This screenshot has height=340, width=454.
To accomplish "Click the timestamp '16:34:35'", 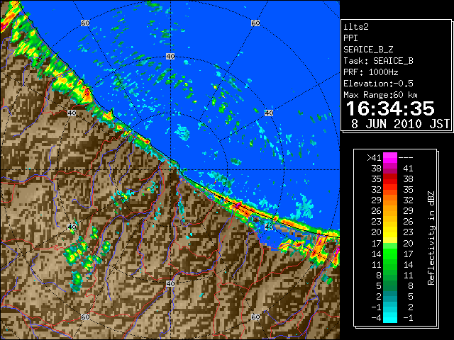I will pyautogui.click(x=390, y=108).
